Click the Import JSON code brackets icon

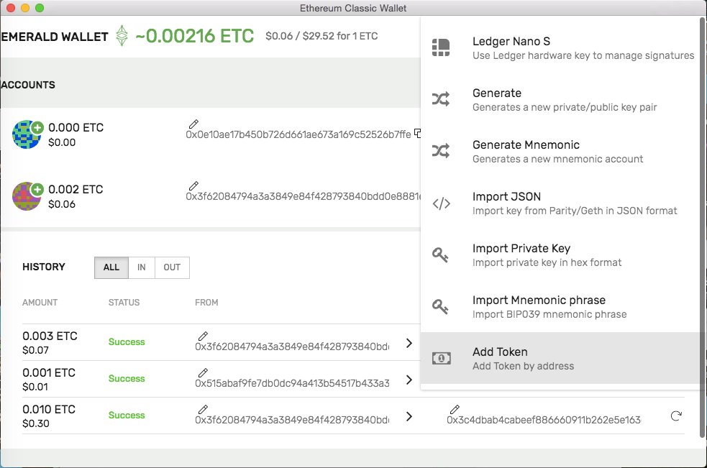[441, 203]
